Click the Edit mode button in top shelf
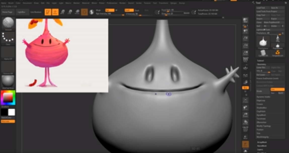This screenshot has height=153, width=289. click(48, 12)
